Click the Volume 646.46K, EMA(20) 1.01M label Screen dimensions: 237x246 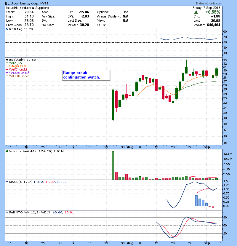[36, 151]
